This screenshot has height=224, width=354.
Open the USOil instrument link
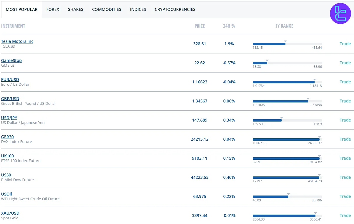(x=6, y=194)
